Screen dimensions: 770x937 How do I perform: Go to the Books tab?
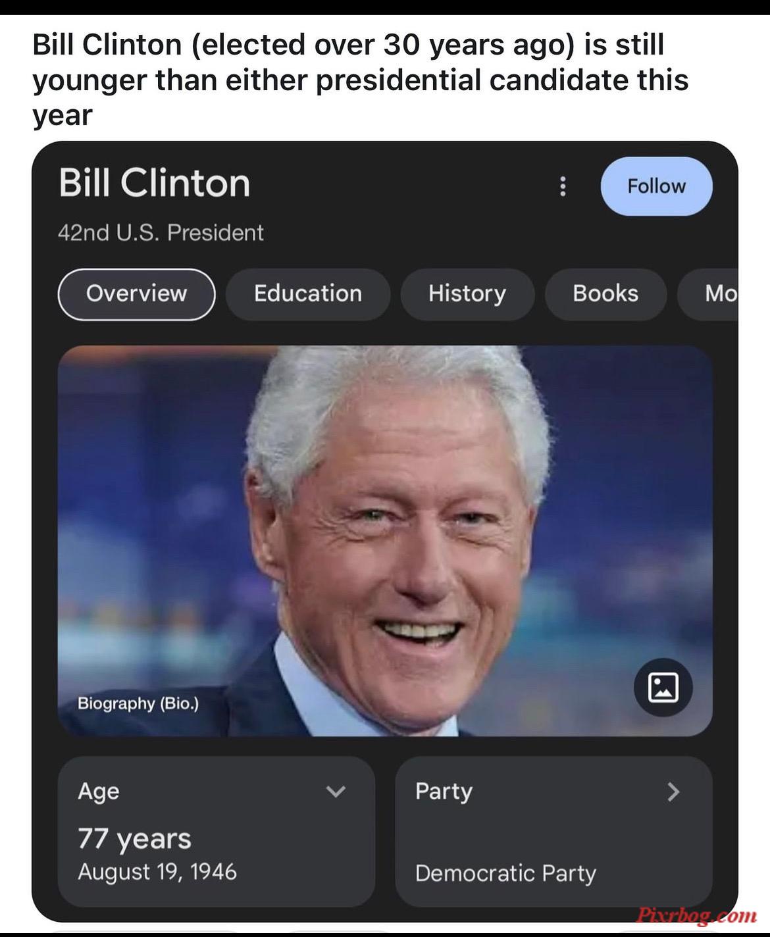click(605, 293)
